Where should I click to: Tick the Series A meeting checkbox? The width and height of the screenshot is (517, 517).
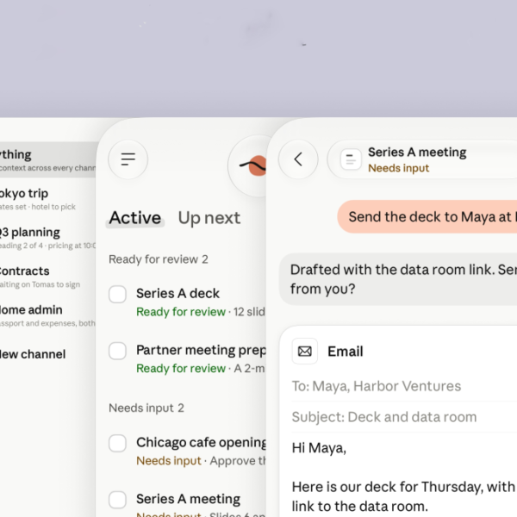click(x=118, y=500)
